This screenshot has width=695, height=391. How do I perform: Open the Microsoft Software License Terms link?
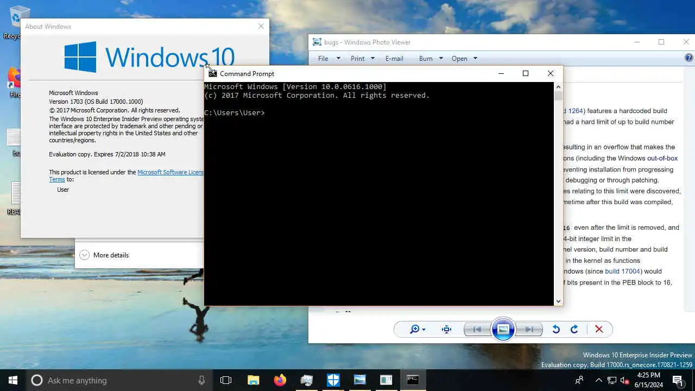pyautogui.click(x=170, y=172)
